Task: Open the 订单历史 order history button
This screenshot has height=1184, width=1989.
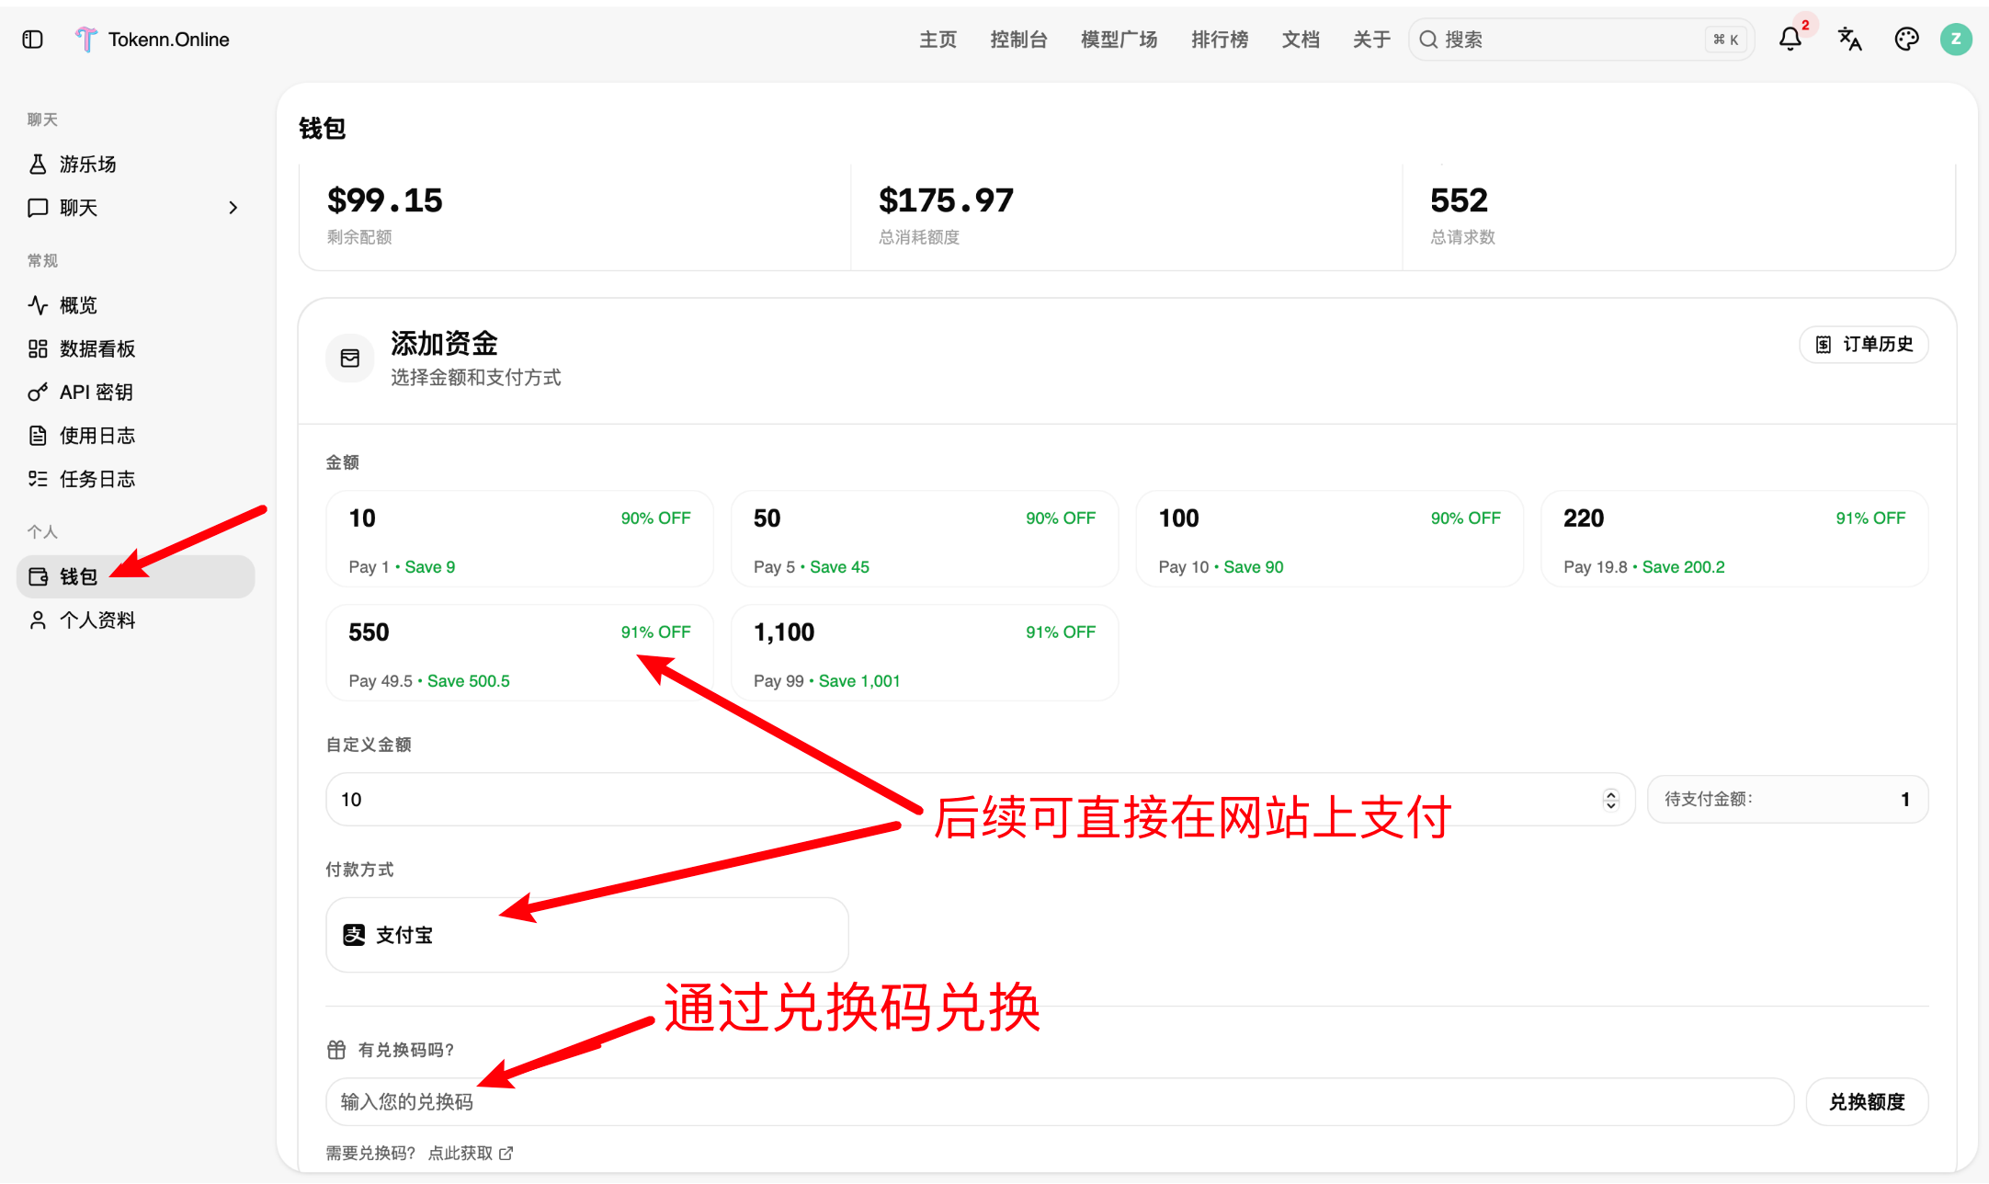Action: click(x=1864, y=345)
